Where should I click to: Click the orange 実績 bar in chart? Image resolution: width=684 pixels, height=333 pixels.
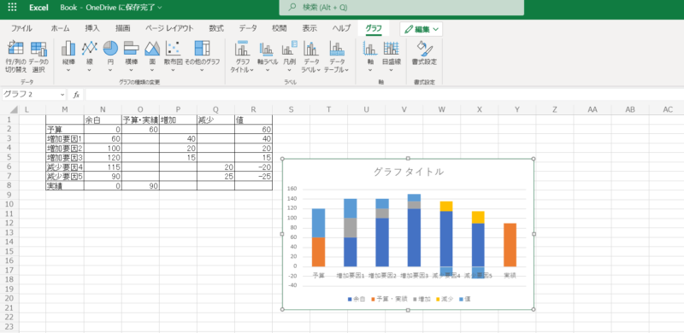510,244
